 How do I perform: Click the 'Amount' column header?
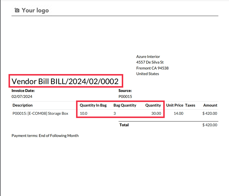[210, 105]
